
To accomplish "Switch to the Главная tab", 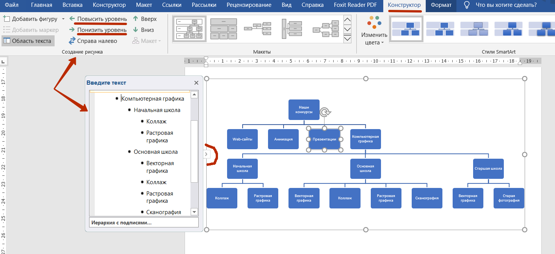I will click(42, 5).
